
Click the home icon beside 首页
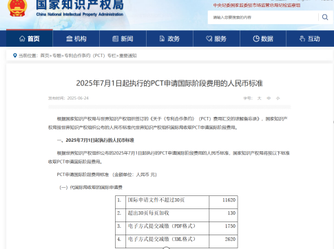pyautogui.click(x=22, y=39)
